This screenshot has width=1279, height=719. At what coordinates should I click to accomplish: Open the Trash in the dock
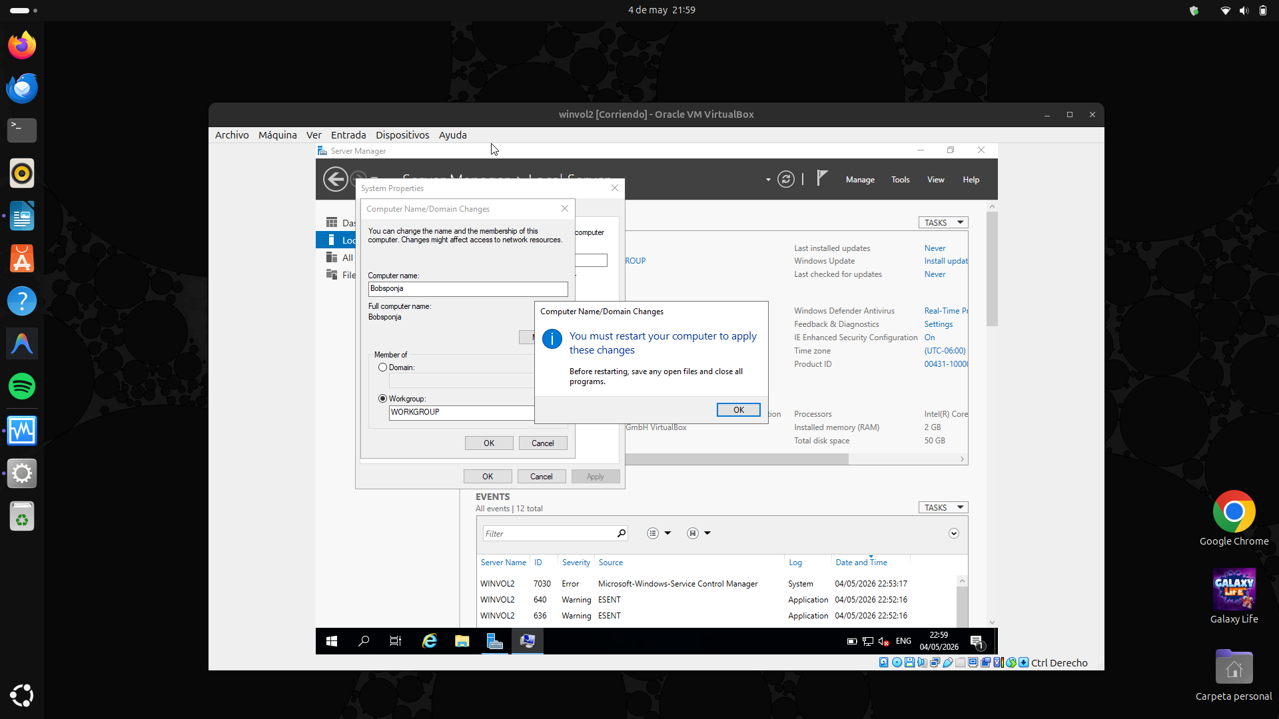pos(22,516)
